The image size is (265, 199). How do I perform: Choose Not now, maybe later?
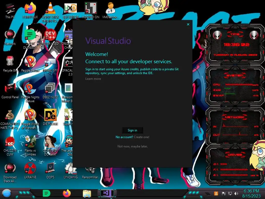tap(132, 146)
